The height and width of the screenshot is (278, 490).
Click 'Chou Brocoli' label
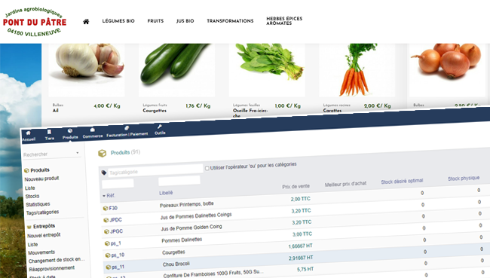point(176,264)
